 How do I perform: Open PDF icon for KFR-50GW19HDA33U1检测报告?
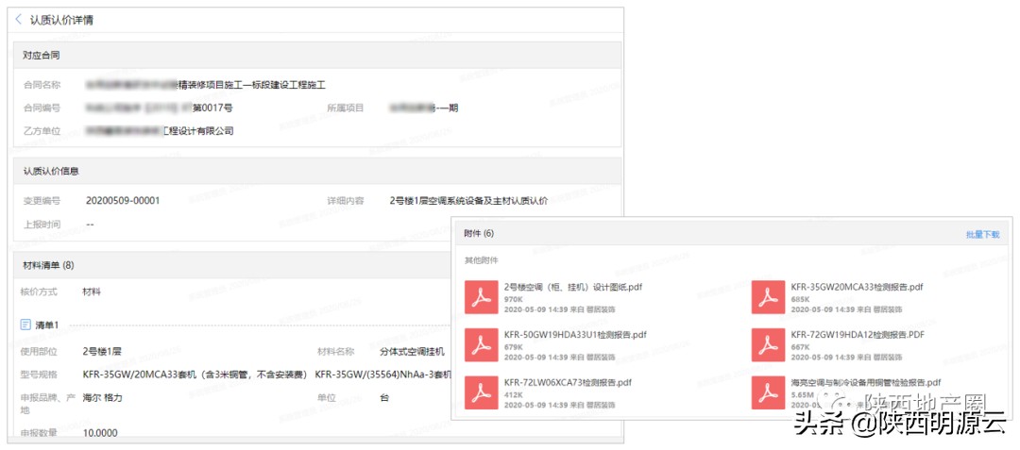coord(481,344)
